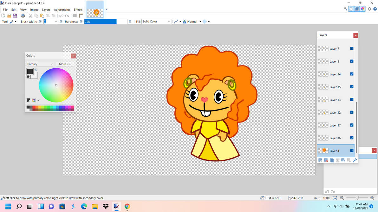Open the Primary color selector dropdown
The image size is (378, 212).
pos(40,64)
